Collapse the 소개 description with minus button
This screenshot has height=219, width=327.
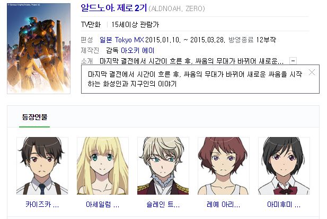click(x=293, y=61)
